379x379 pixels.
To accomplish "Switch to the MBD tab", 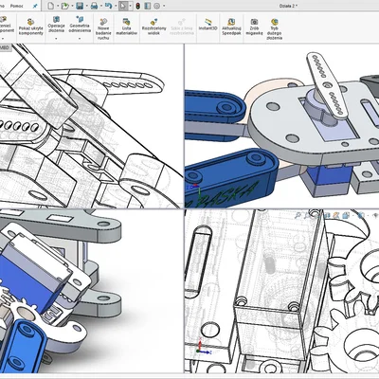I will click(5, 47).
